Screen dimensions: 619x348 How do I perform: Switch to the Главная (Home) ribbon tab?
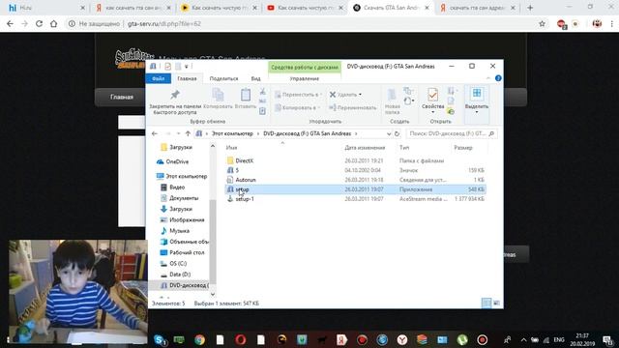187,78
